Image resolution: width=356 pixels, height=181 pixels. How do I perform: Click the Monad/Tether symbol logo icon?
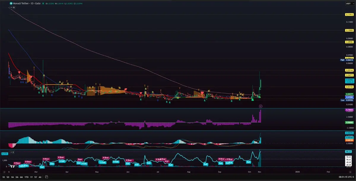pyautogui.click(x=11, y=3)
